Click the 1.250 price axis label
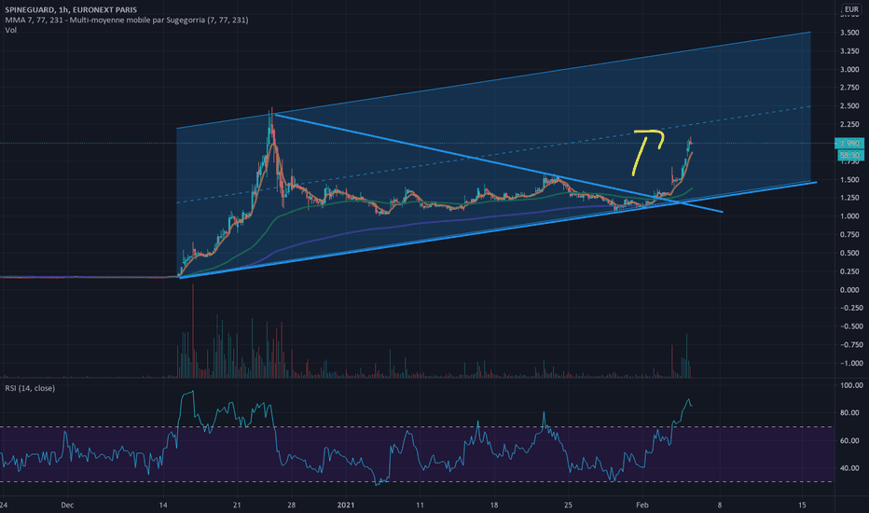 [x=849, y=198]
